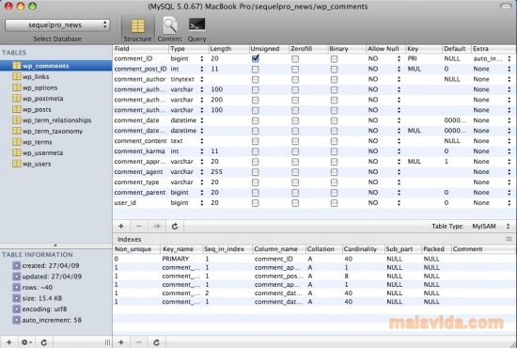The image size is (517, 348).
Task: Check Zerofill for comment_karma
Action: click(295, 151)
